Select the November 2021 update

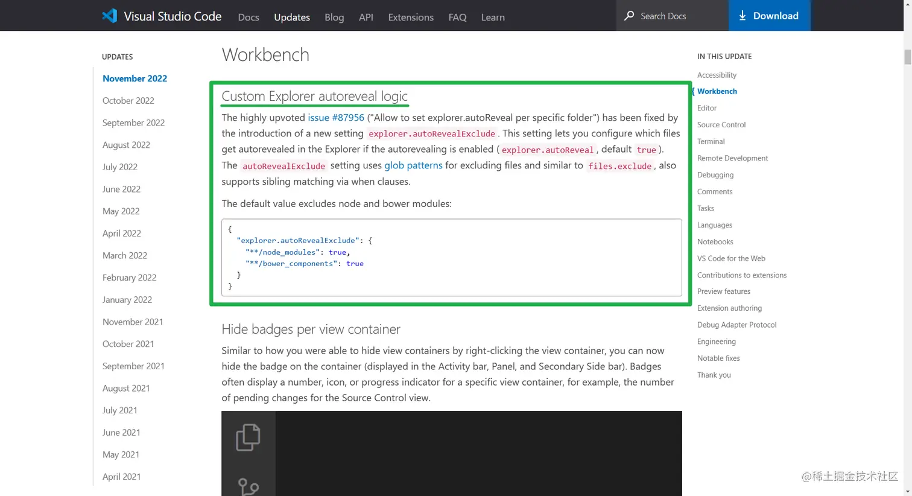coord(133,322)
